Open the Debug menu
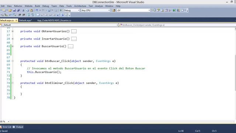 tap(45, 6)
